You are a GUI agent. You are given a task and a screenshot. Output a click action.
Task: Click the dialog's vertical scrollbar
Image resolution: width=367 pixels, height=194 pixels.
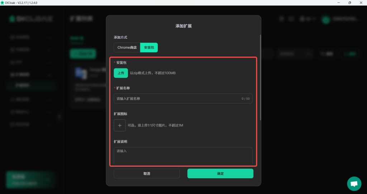coord(261,77)
